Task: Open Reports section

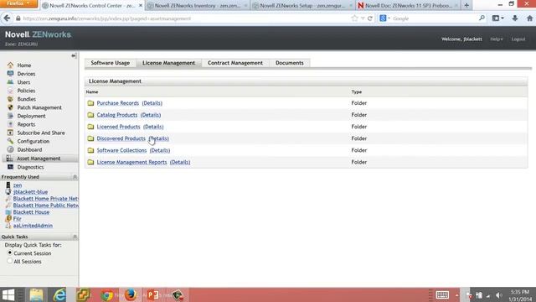Action: (26, 124)
